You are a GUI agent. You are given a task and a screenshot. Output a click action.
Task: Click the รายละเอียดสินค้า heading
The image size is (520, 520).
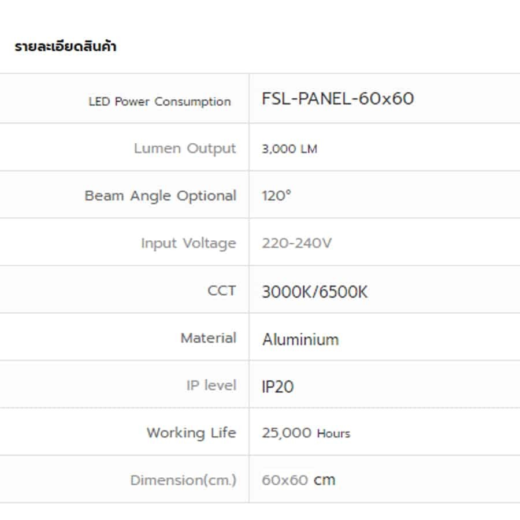click(65, 46)
